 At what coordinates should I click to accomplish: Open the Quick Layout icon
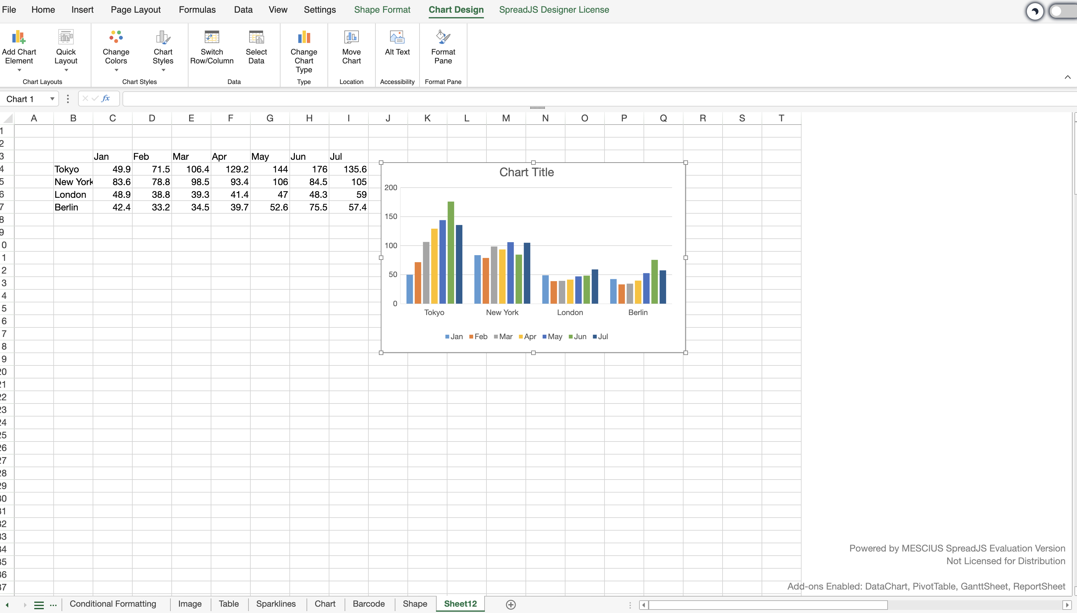(66, 37)
